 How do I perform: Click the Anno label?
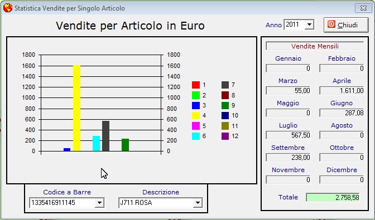point(273,25)
